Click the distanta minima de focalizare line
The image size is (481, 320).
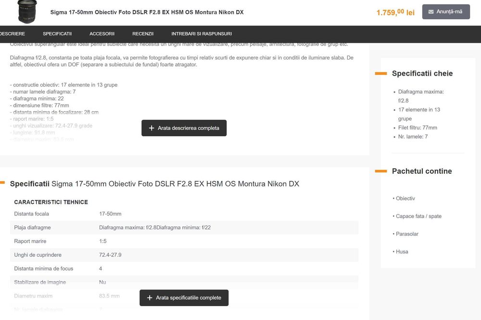(54, 112)
